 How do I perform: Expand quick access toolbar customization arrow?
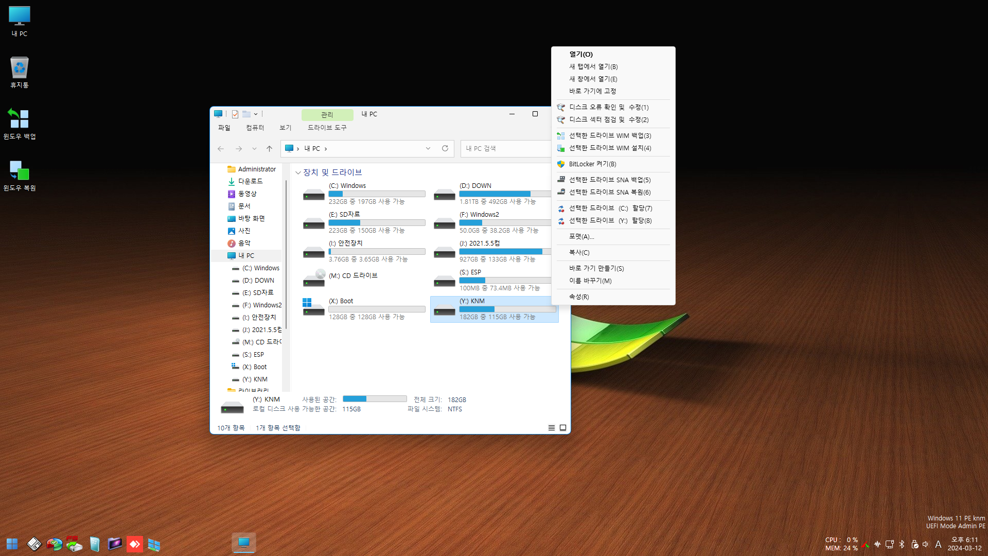point(256,114)
